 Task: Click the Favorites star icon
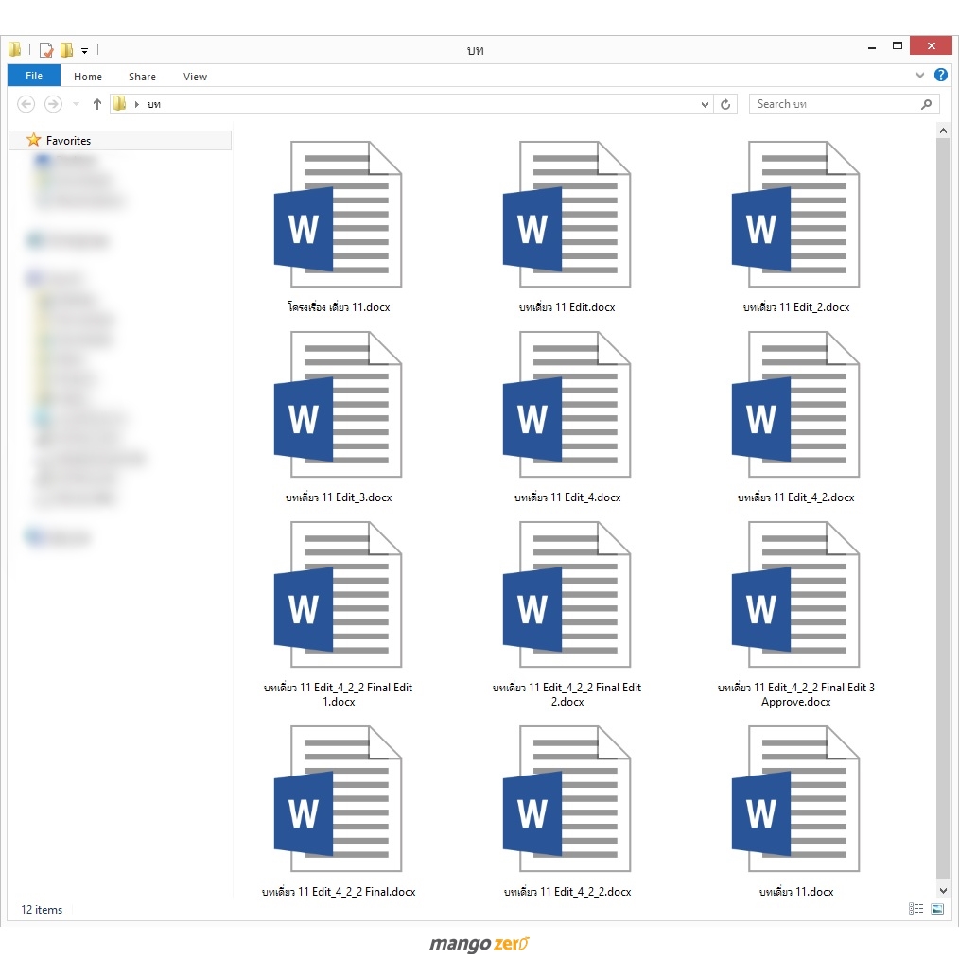pyautogui.click(x=34, y=140)
